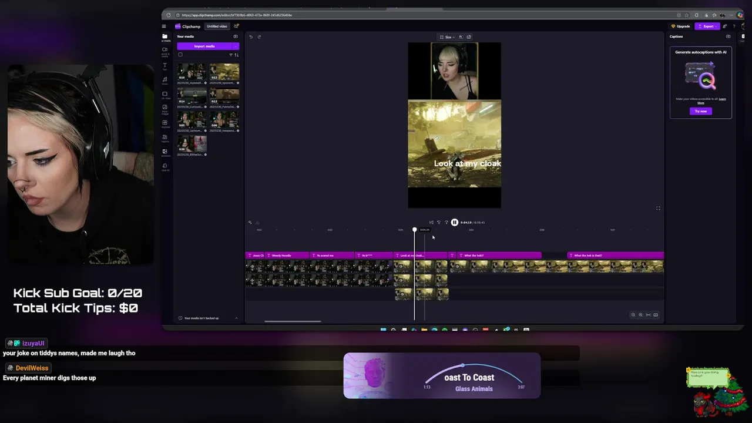The image size is (752, 423).
Task: Open the Music sidebar tab
Action: (165, 80)
